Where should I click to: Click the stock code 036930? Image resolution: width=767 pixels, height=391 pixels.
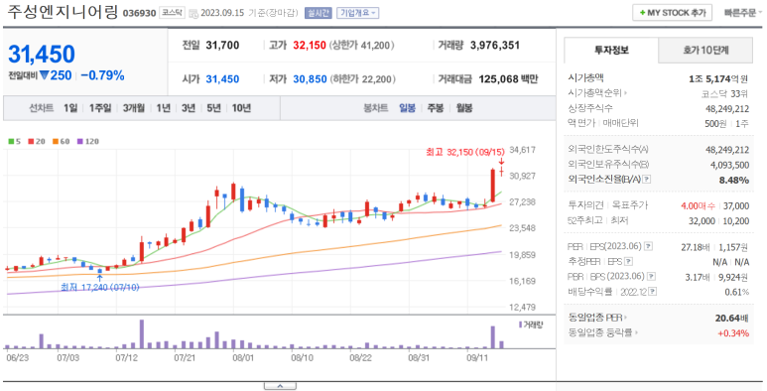coord(139,13)
